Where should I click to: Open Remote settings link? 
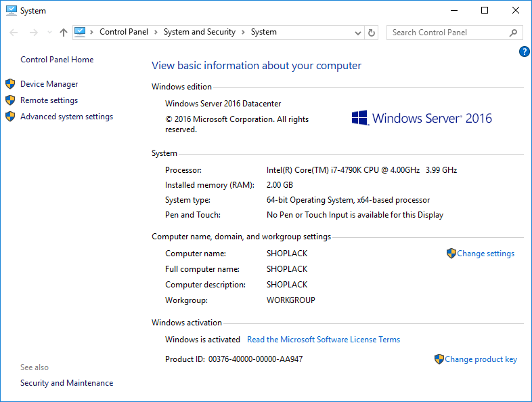tap(49, 100)
